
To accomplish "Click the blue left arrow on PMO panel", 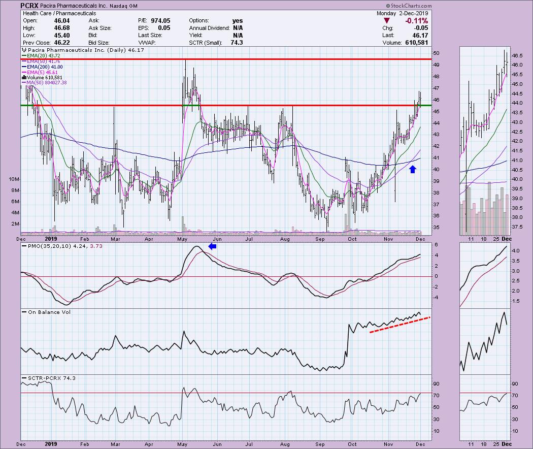I will pyautogui.click(x=213, y=246).
